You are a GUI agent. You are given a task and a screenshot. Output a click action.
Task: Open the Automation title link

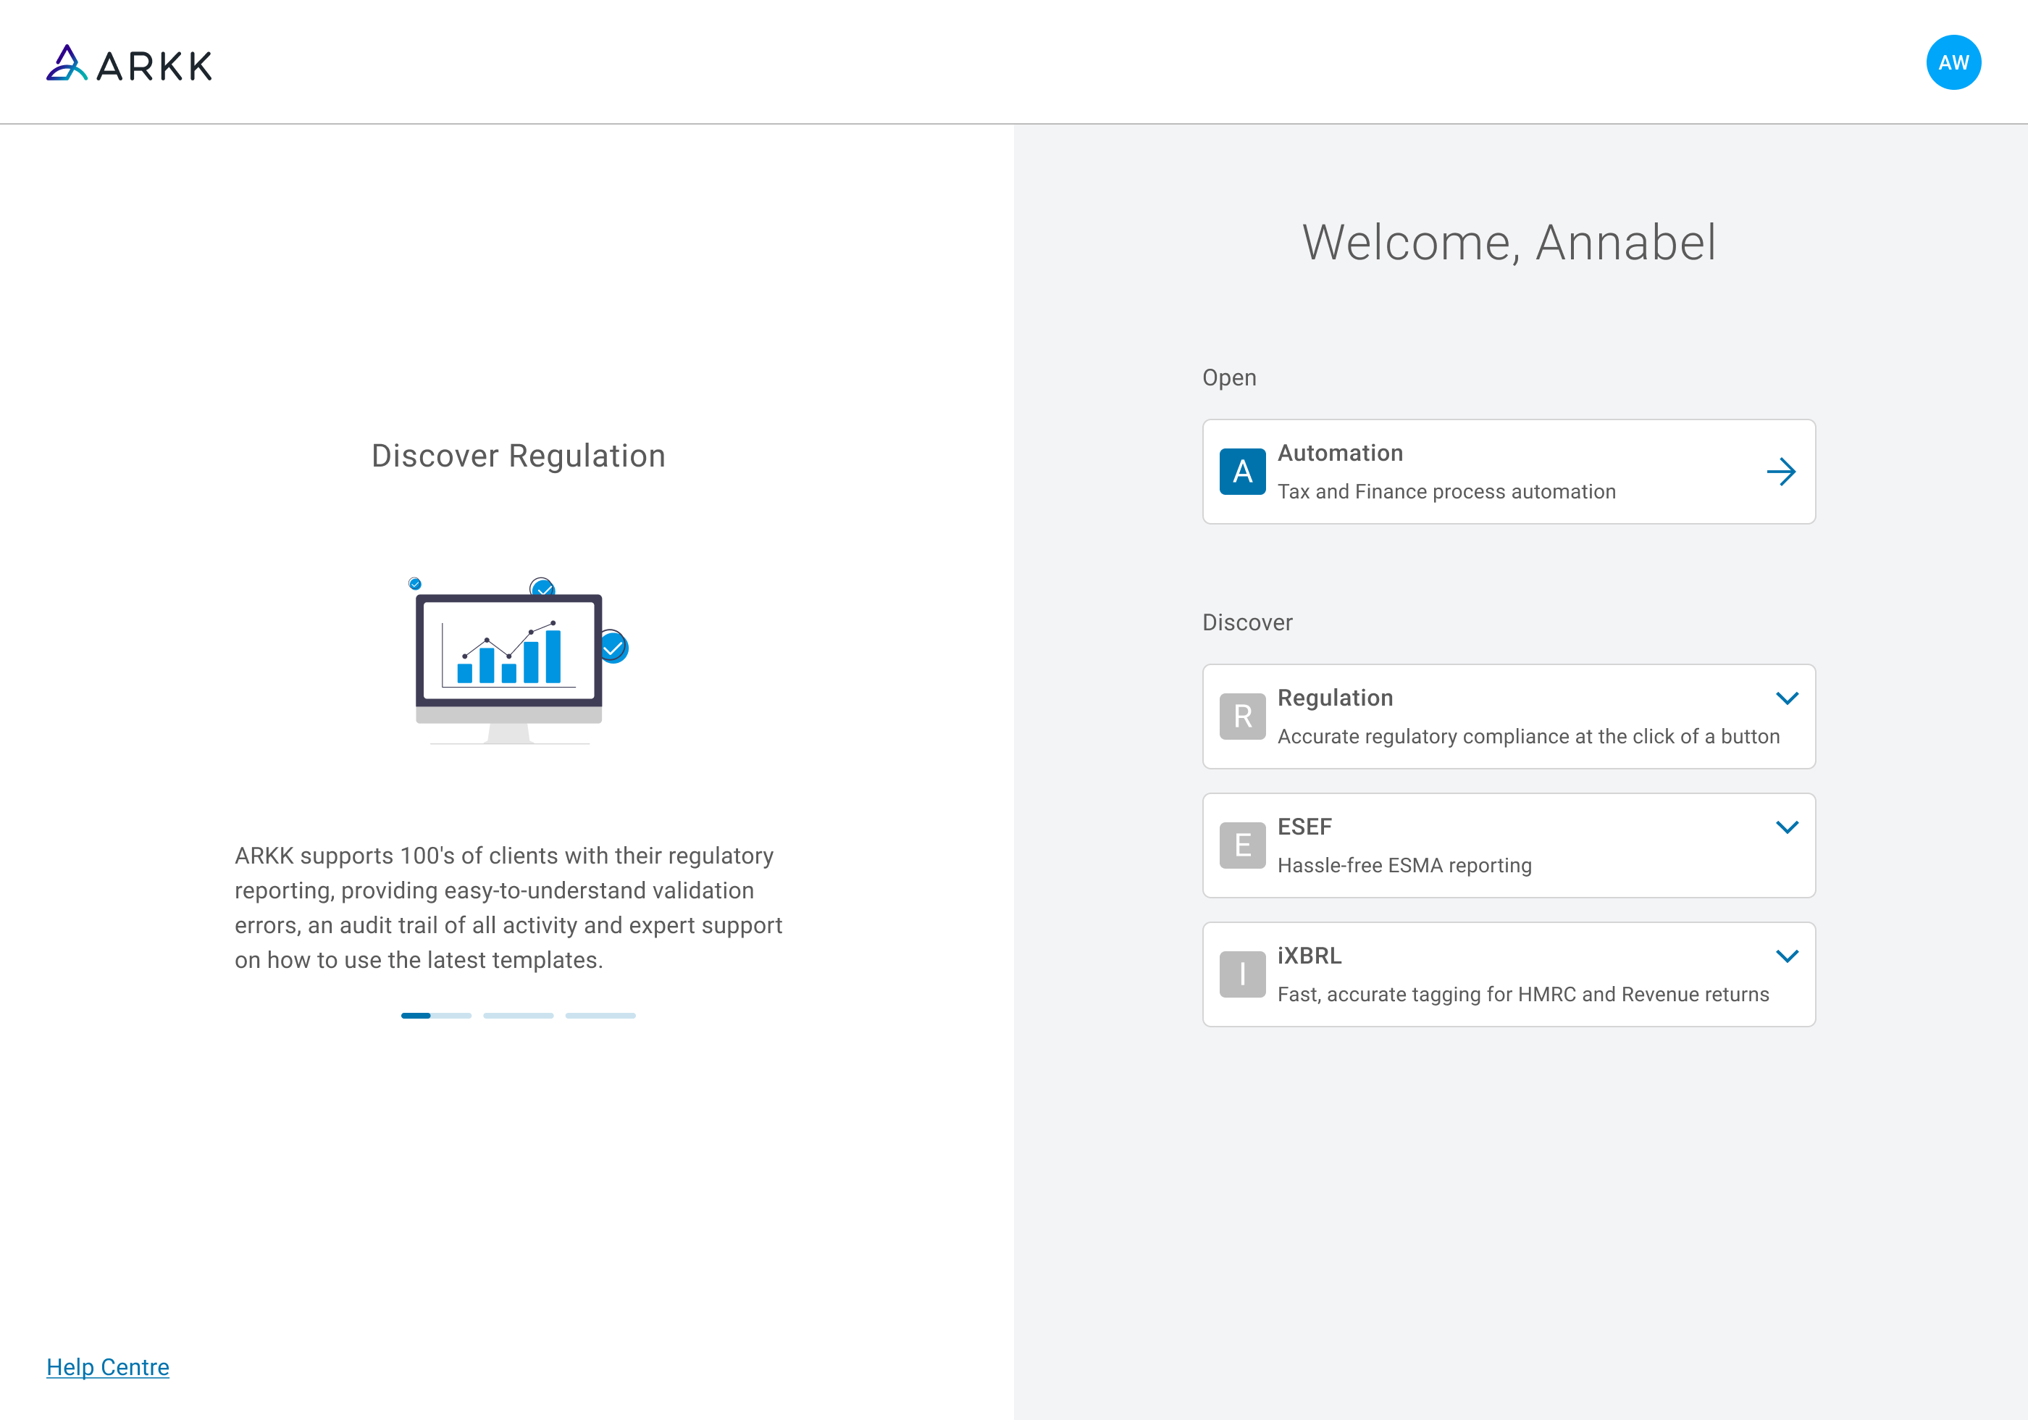point(1340,454)
